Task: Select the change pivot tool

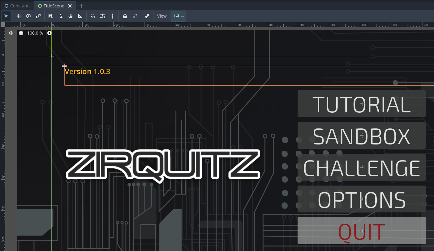Action: 61,16
